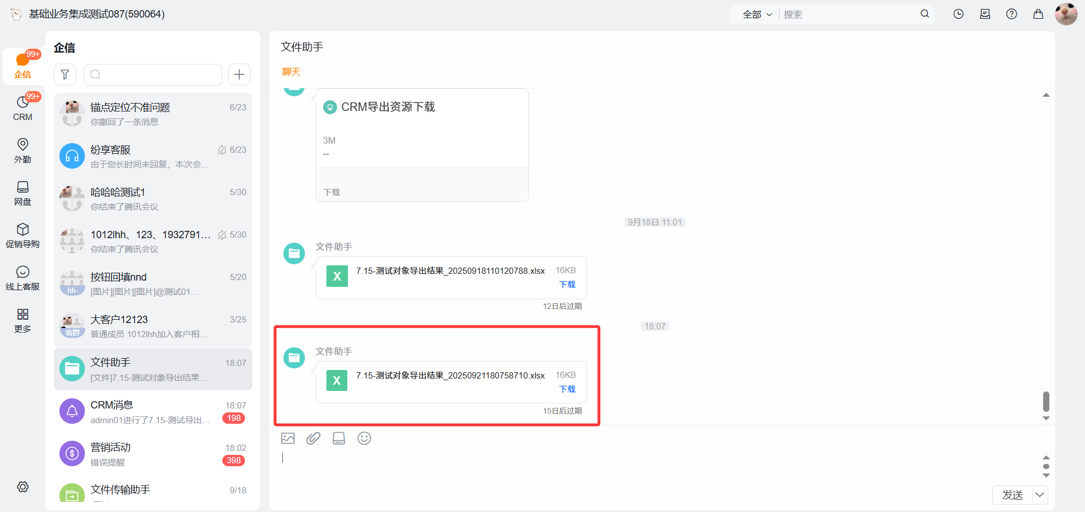
Task: Expand the send options arrow
Action: pos(1040,495)
